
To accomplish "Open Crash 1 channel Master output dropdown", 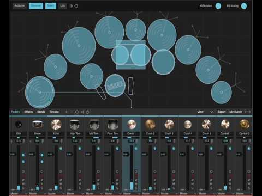I will click(132, 194).
